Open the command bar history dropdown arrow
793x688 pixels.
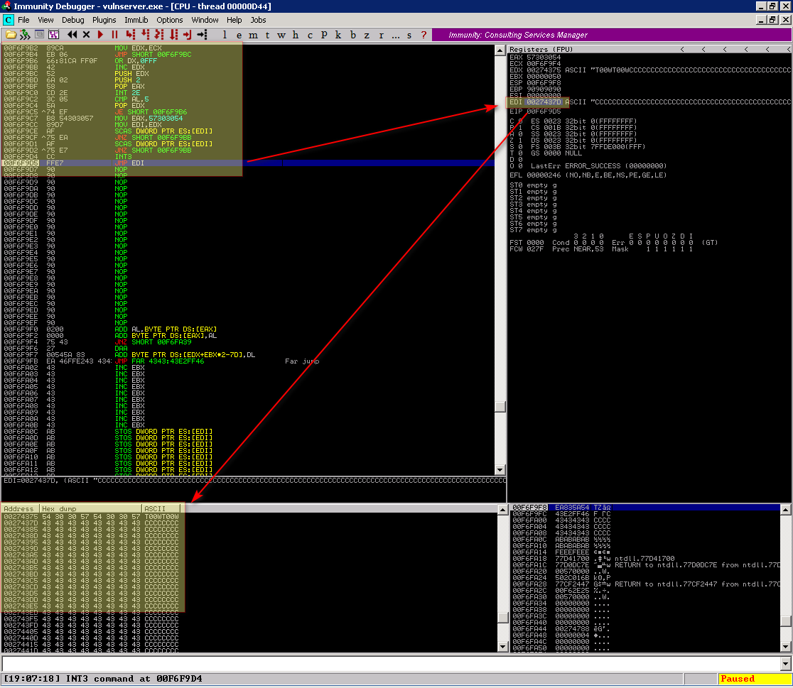(x=785, y=663)
